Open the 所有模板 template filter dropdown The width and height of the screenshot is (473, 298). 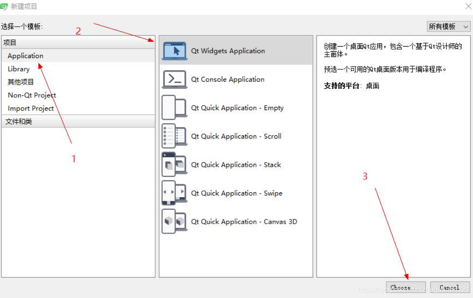449,27
